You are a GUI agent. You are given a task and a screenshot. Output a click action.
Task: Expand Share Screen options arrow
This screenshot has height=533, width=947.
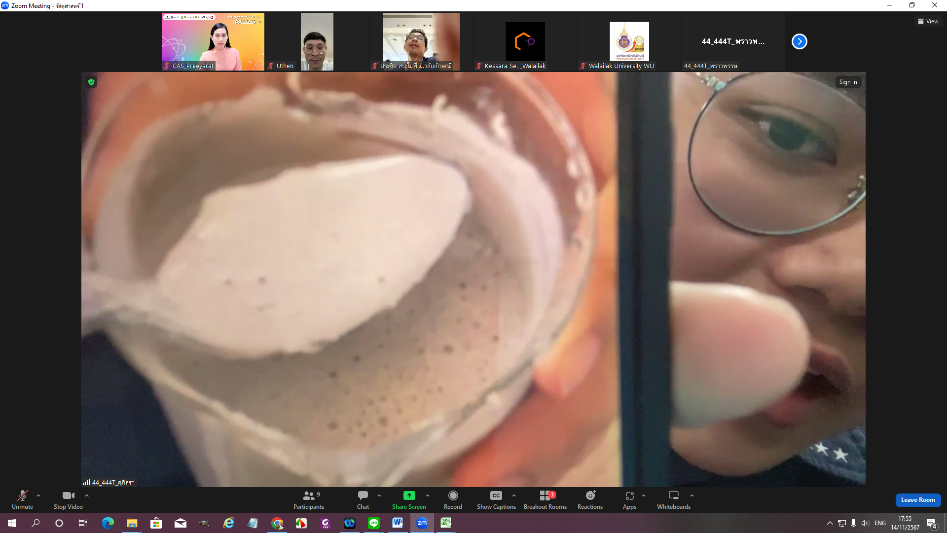[428, 495]
